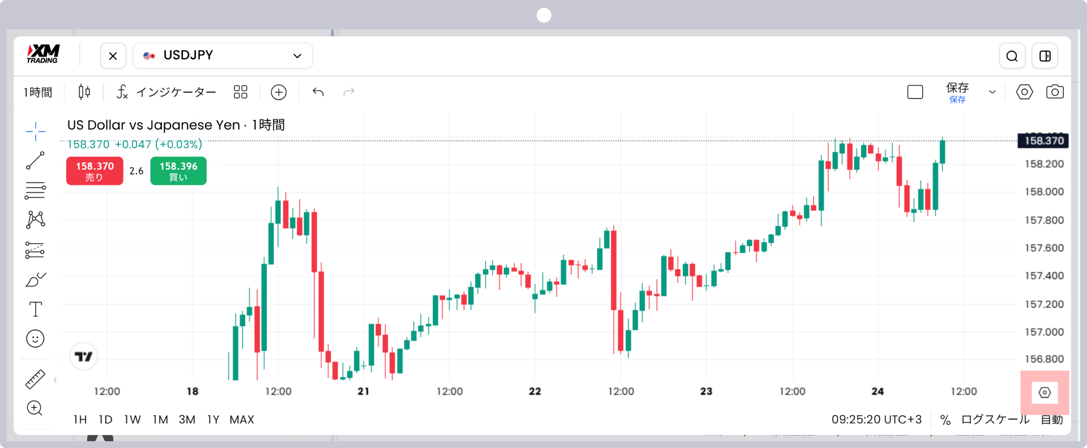Screen dimensions: 1087x448
Task: Select the trend line drawing tool
Action: pyautogui.click(x=35, y=161)
